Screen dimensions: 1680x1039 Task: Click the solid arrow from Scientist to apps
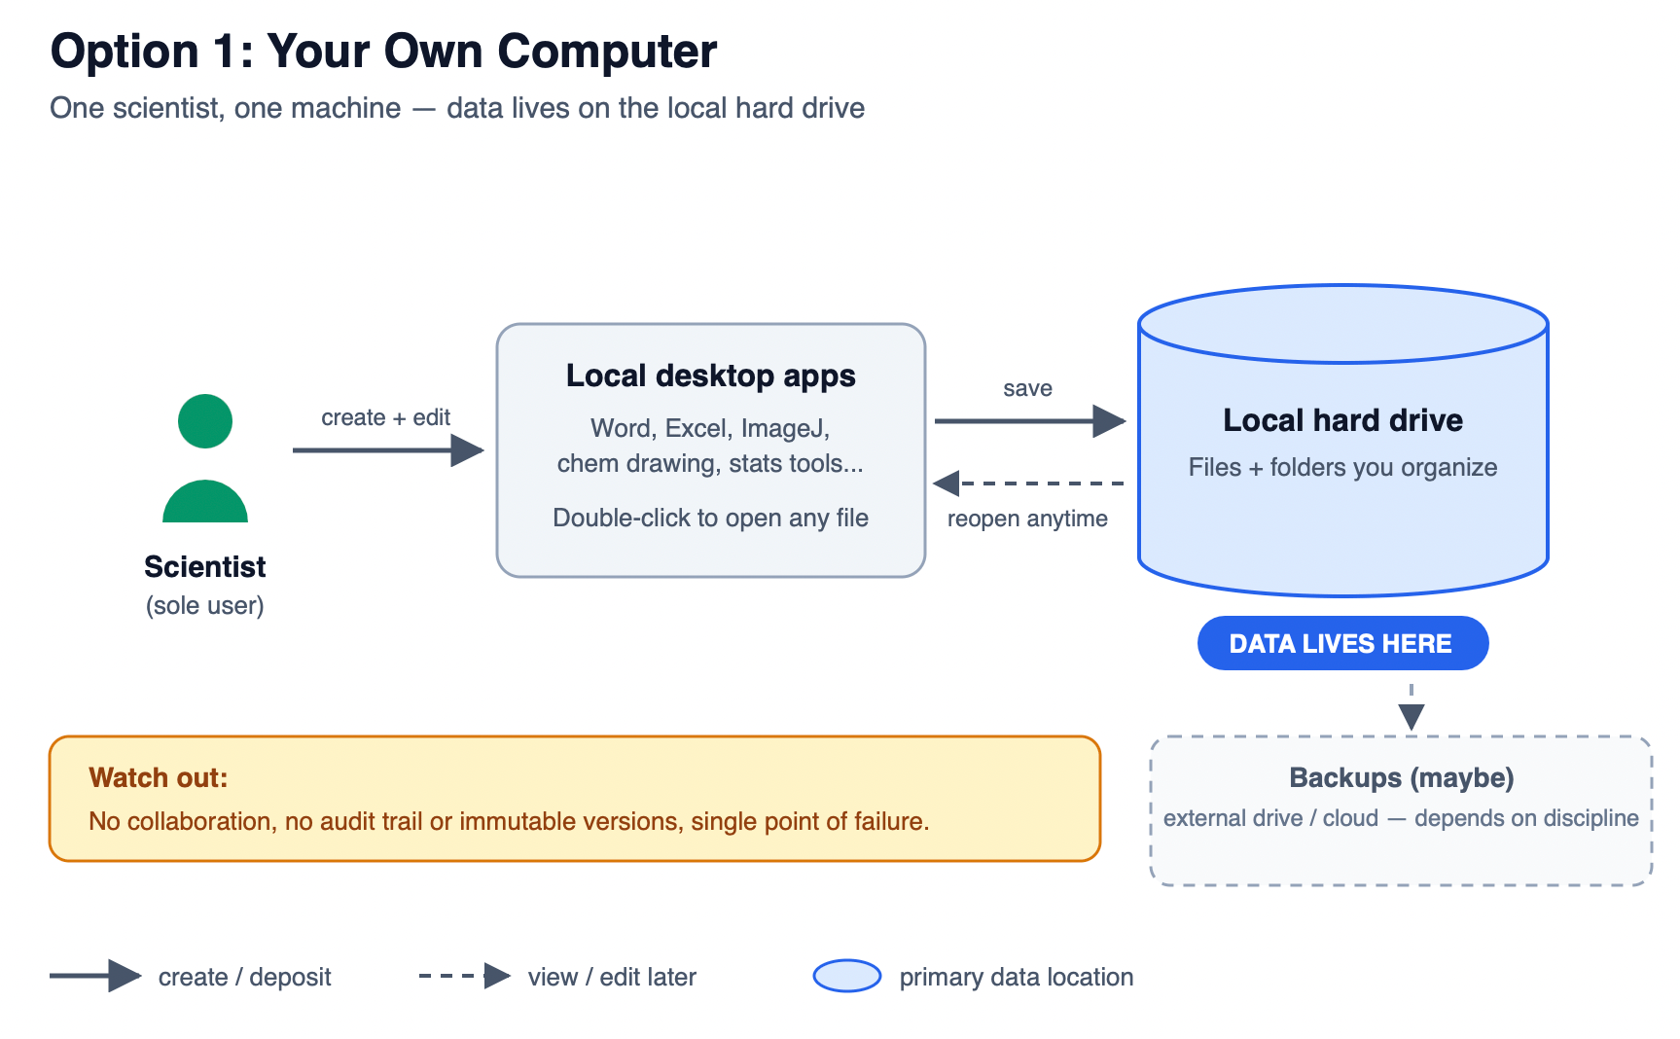388,449
